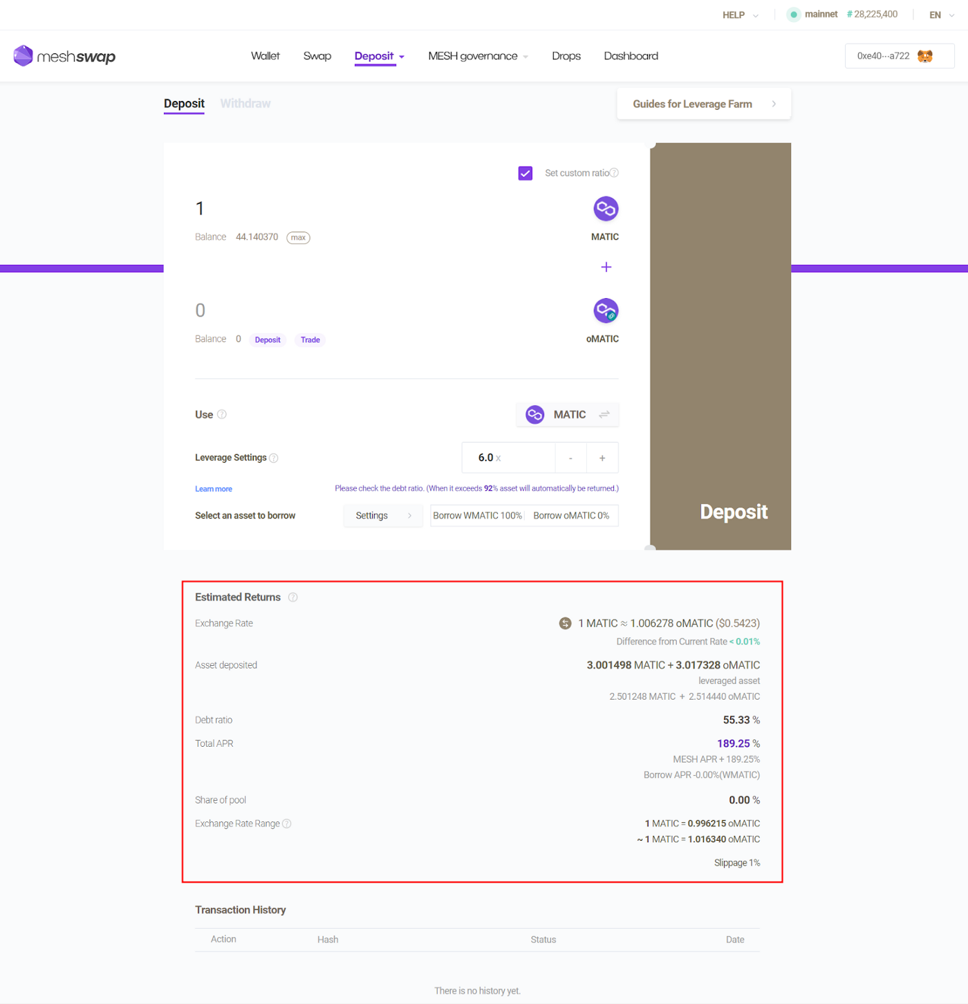
Task: Open the borrow asset Settings expander
Action: (x=383, y=516)
